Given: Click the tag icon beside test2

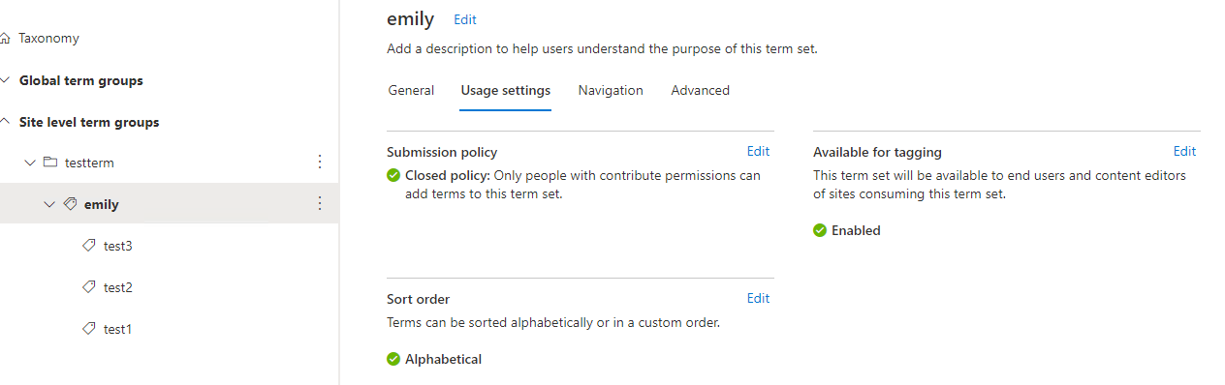Looking at the screenshot, I should 89,287.
